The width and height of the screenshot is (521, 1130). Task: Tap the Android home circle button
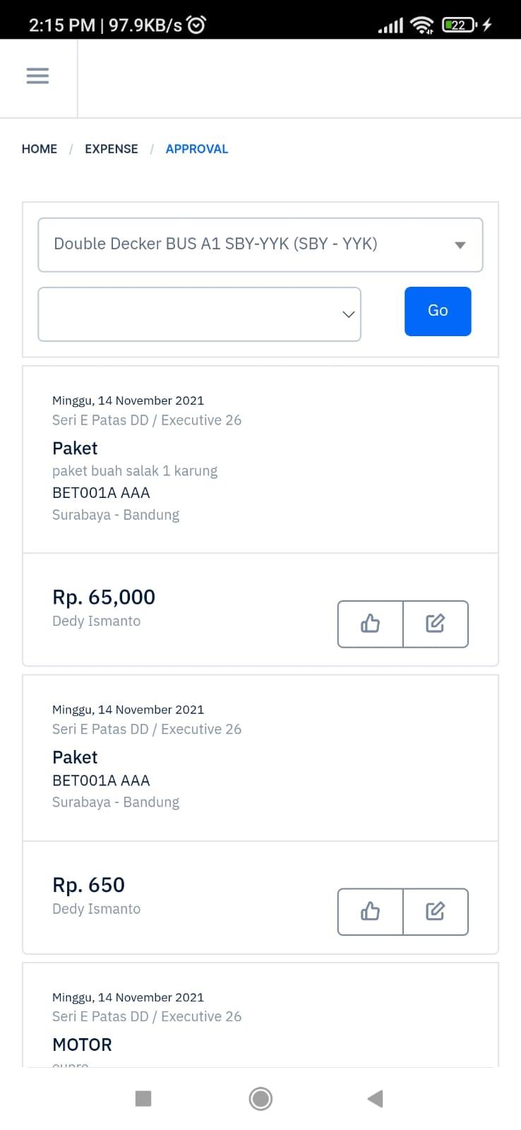click(260, 1098)
